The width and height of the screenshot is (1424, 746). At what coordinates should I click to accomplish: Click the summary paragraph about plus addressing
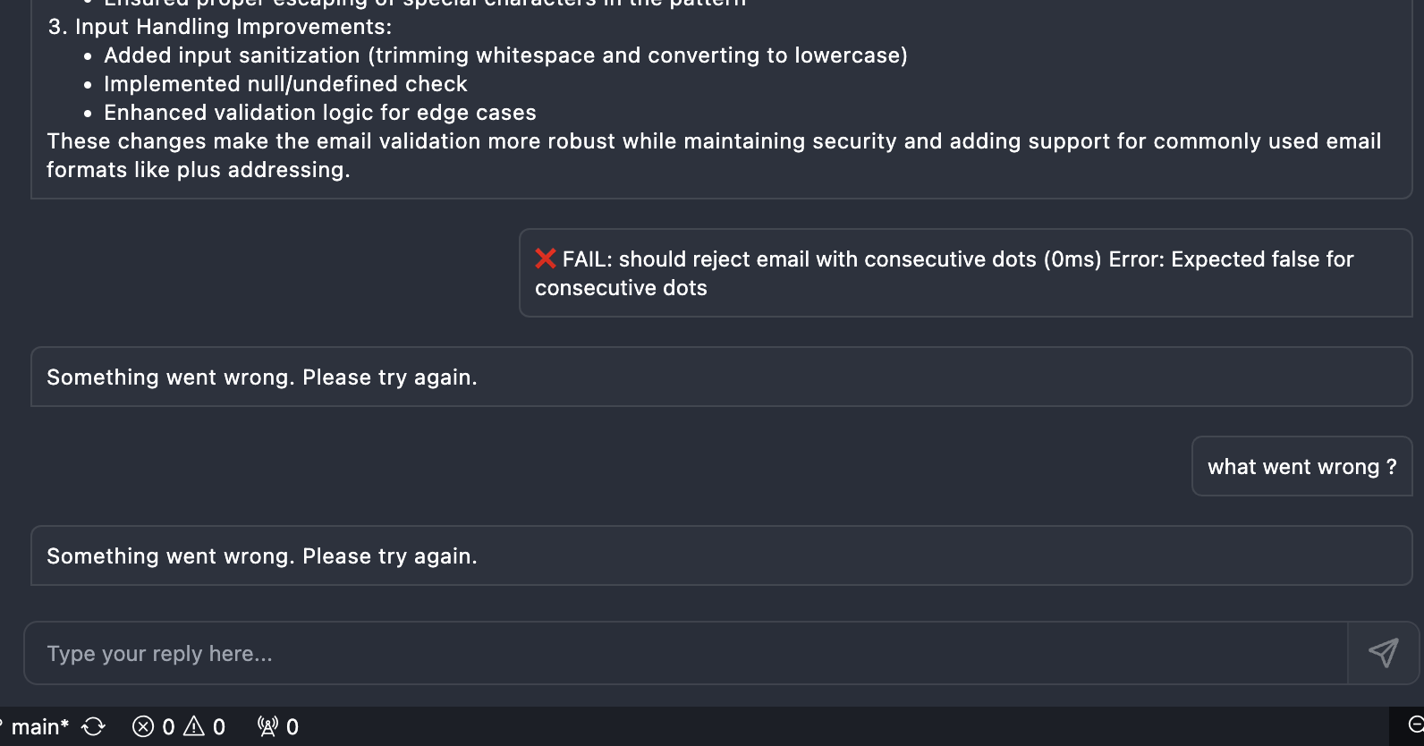[714, 155]
